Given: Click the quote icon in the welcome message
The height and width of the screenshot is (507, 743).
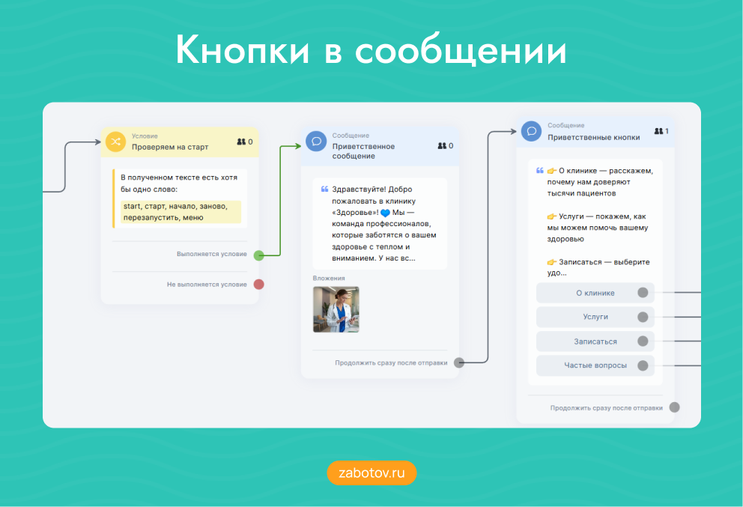Looking at the screenshot, I should coord(324,189).
